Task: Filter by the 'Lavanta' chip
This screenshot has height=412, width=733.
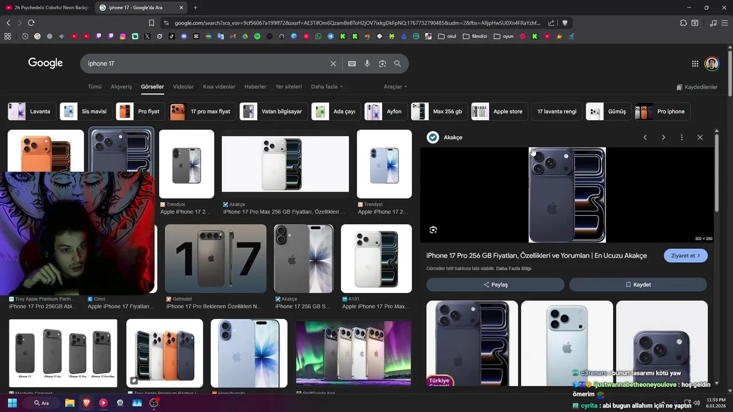Action: [x=32, y=112]
